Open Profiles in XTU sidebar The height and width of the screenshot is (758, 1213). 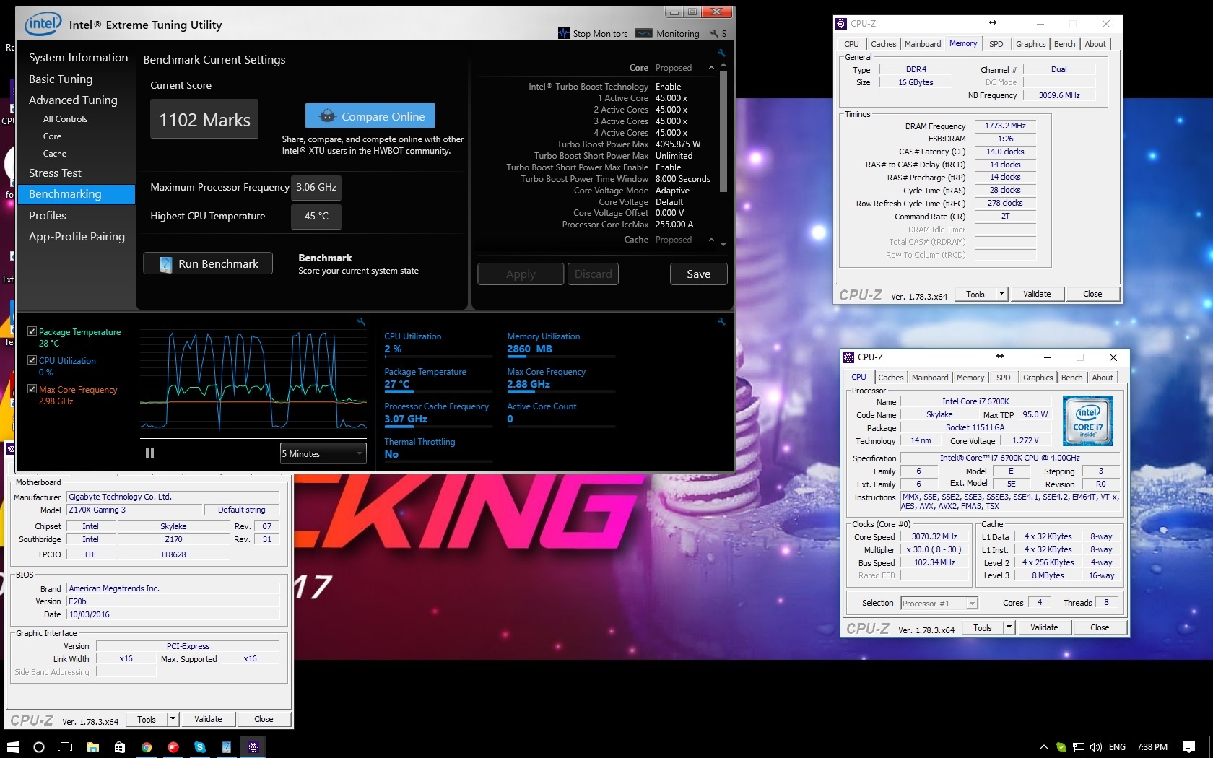48,215
